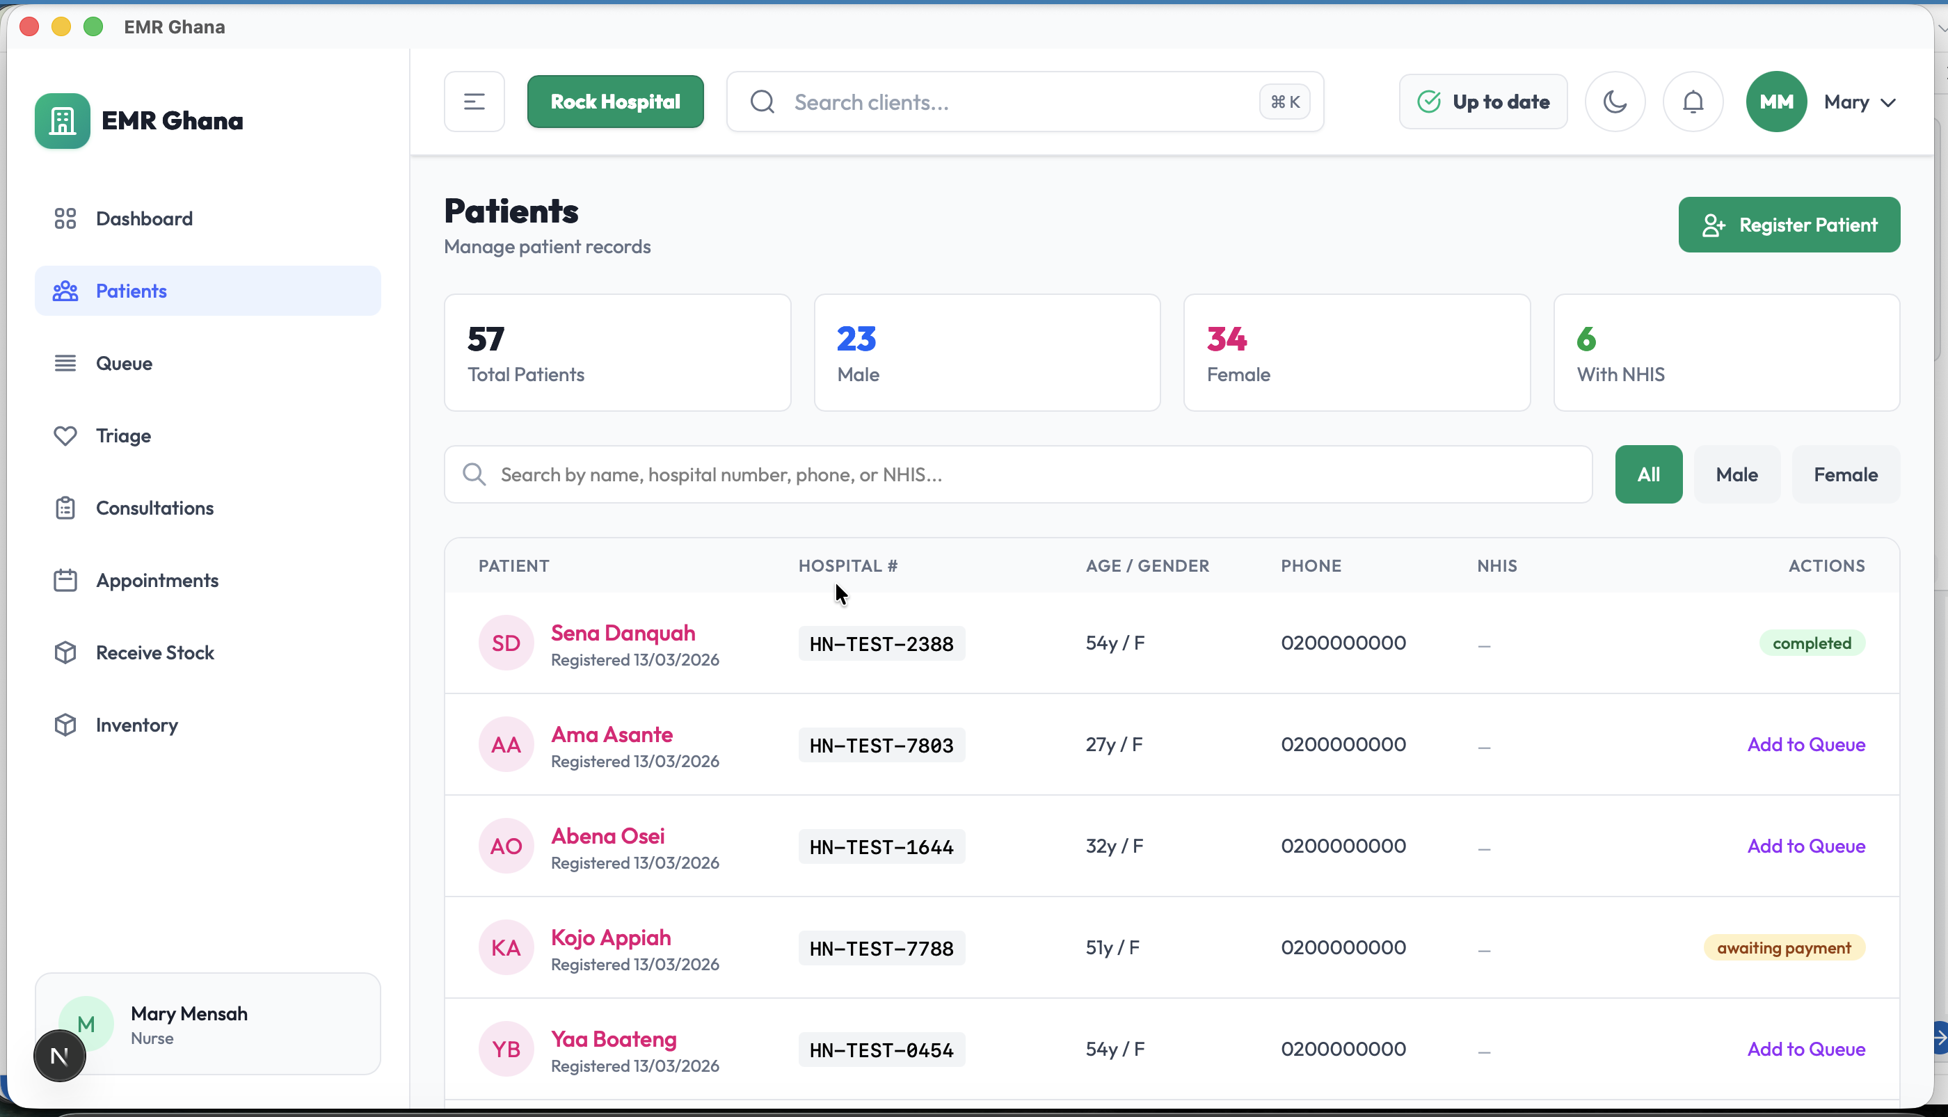Focus the patient name search field
The image size is (1948, 1117).
tap(1028, 475)
